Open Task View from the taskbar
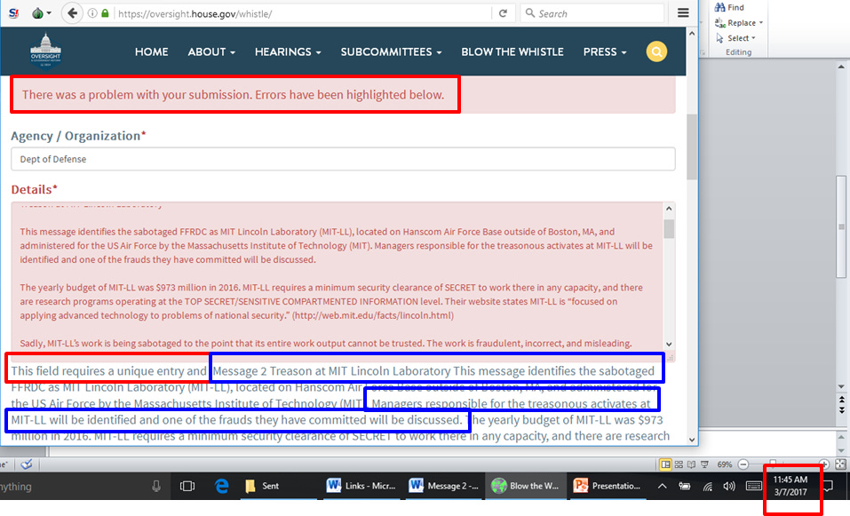Image resolution: width=850 pixels, height=516 pixels. (x=187, y=486)
